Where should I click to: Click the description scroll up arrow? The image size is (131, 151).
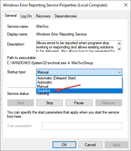point(119,44)
